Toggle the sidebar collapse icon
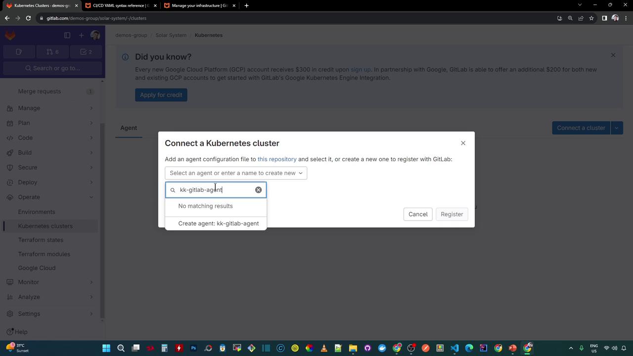The height and width of the screenshot is (356, 633). pos(67,35)
